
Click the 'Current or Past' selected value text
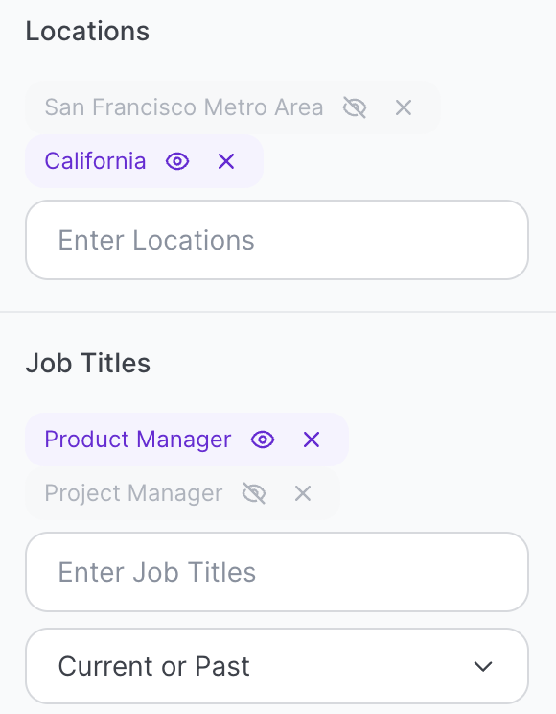(x=153, y=666)
